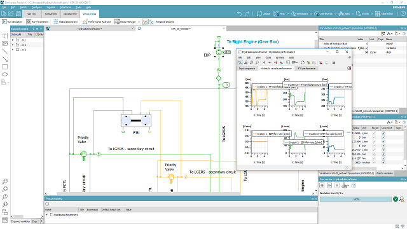Switch to the PARAMETER mode tab
Screen dimensions: 407x229
point(70,14)
